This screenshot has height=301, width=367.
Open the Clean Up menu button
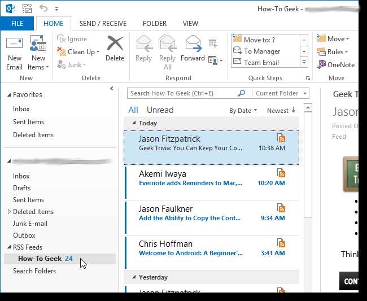[83, 52]
